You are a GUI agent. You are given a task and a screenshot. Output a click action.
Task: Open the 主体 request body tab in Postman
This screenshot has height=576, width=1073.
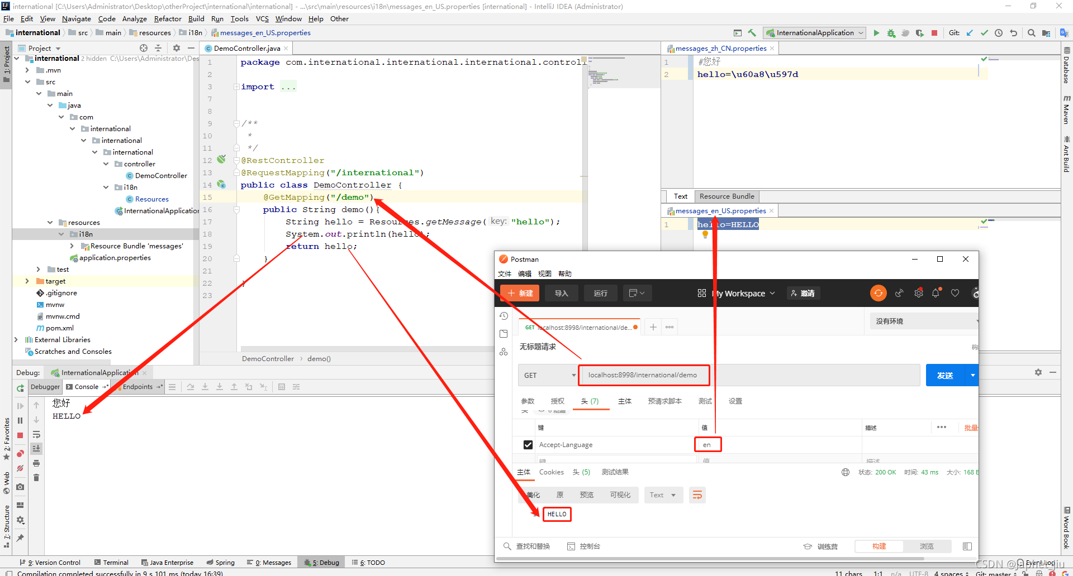(x=624, y=401)
